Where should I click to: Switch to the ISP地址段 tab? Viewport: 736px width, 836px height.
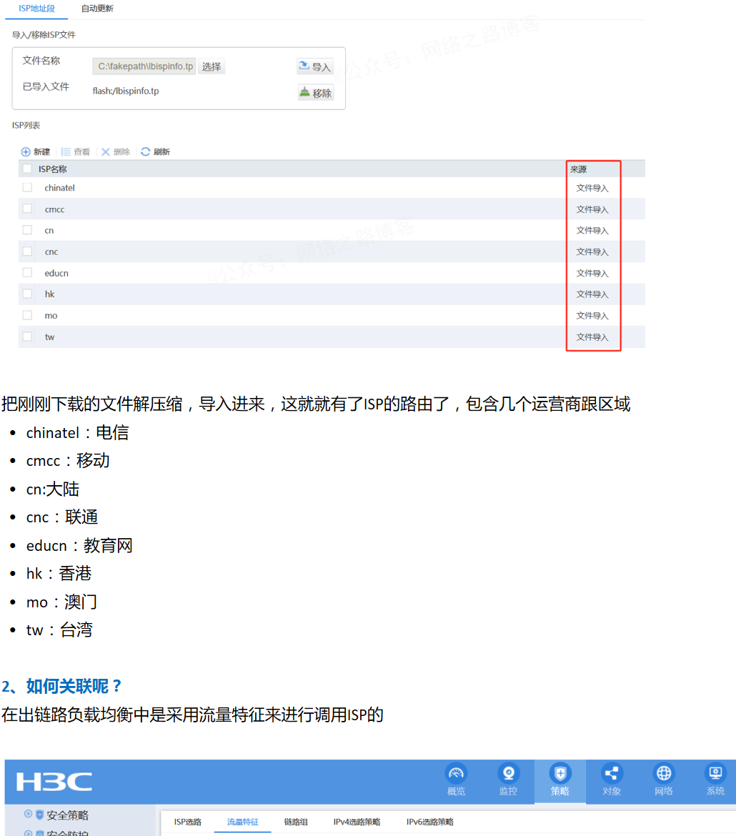tap(37, 9)
